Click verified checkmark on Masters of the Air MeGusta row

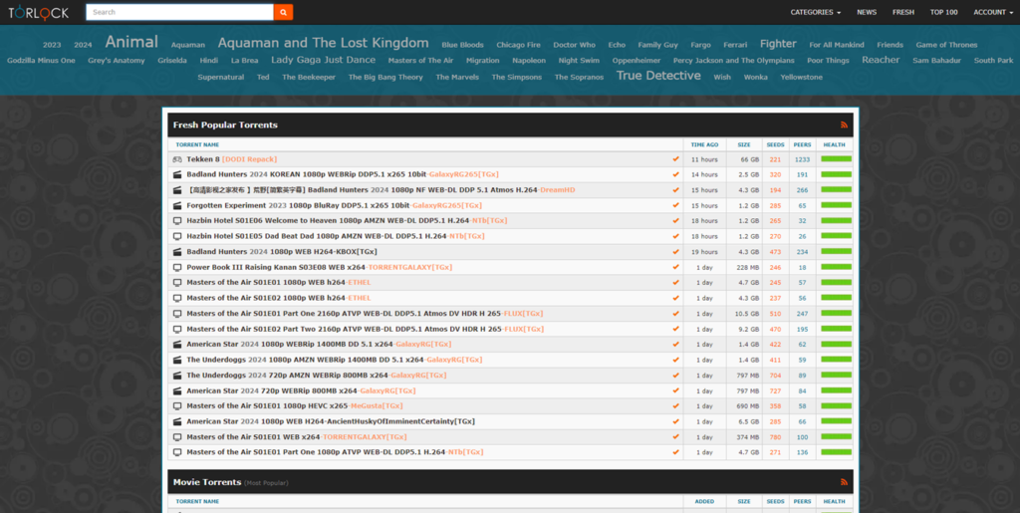click(x=676, y=405)
